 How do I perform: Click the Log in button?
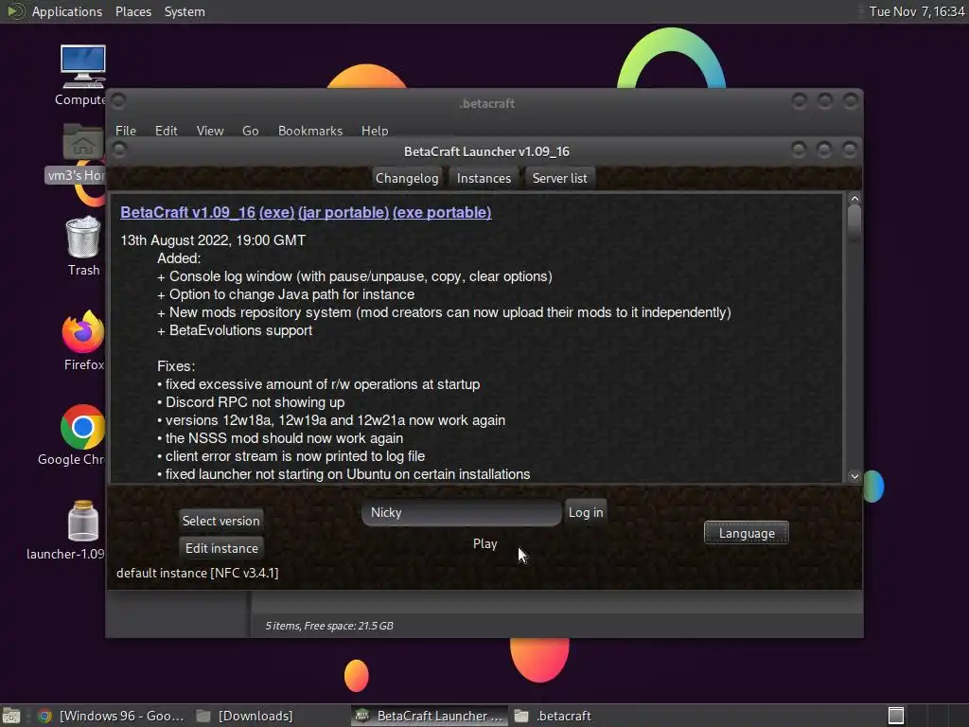(x=585, y=512)
